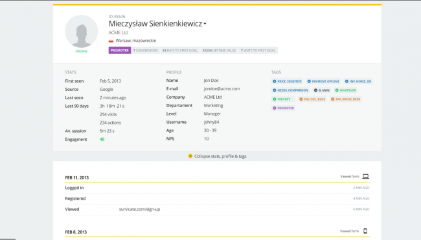Click the 254 visits value

coord(108,114)
